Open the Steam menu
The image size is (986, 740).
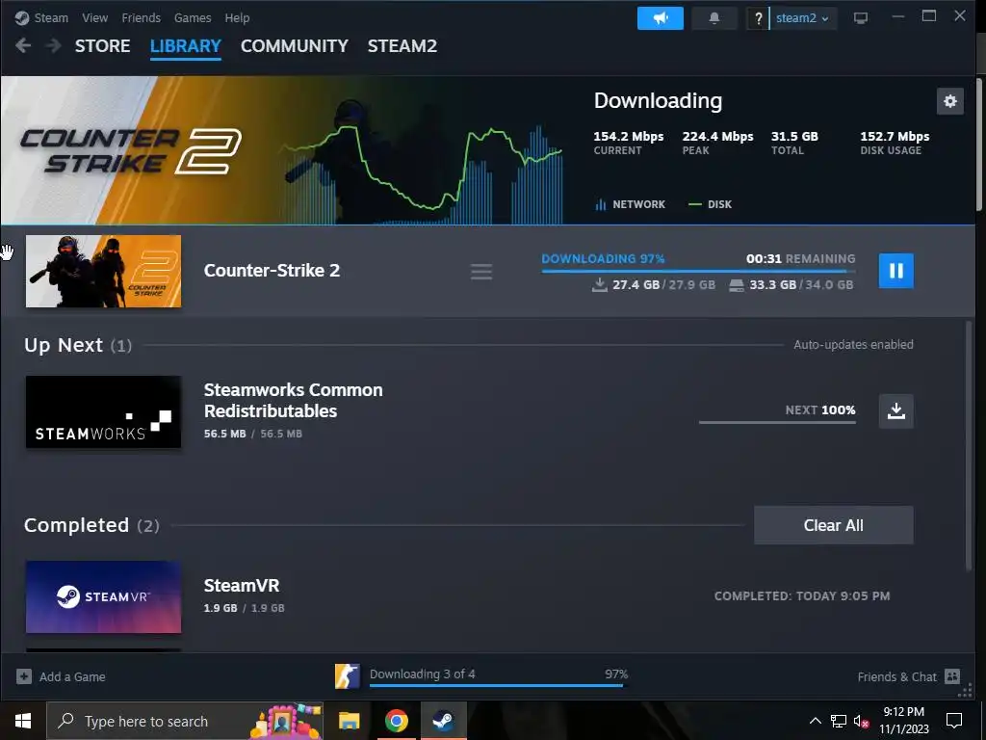(51, 18)
